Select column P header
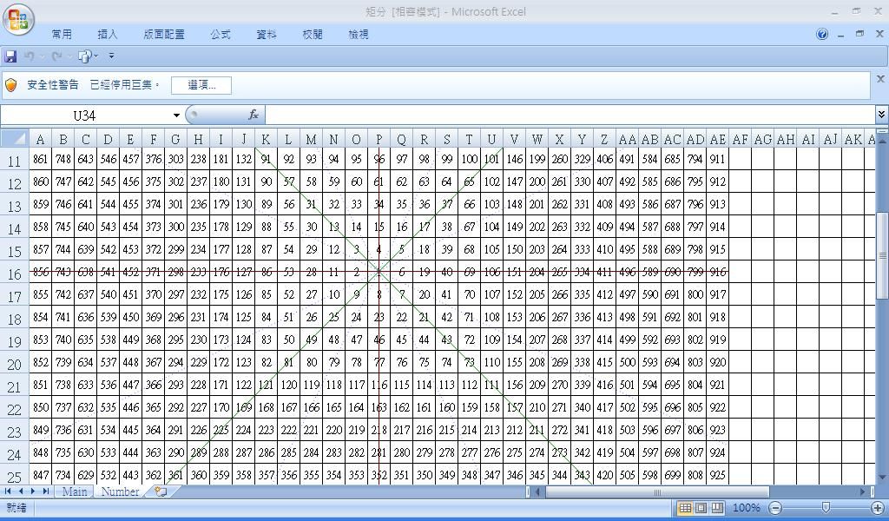The image size is (889, 521). [x=379, y=140]
